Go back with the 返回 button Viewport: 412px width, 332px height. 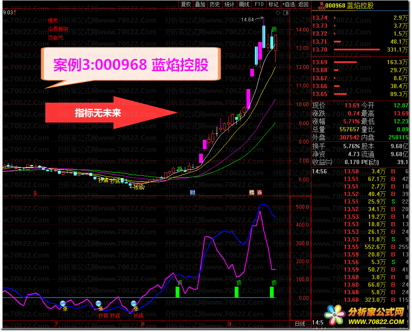click(303, 4)
